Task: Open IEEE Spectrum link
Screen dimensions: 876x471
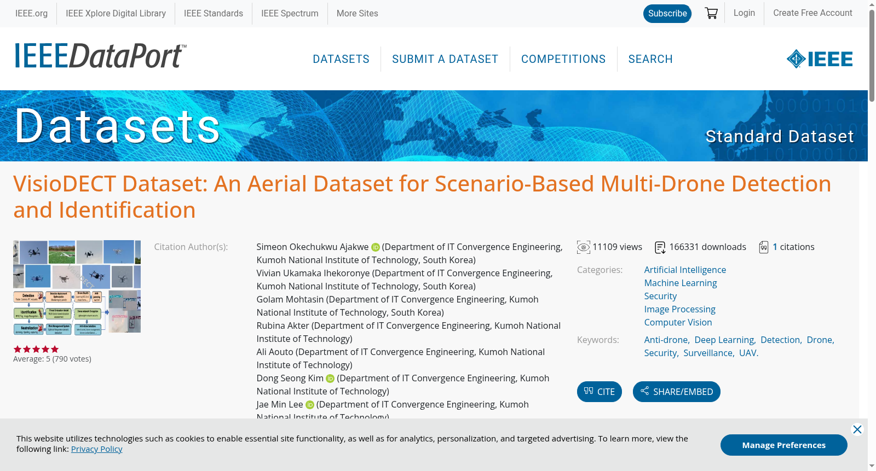Action: [290, 13]
